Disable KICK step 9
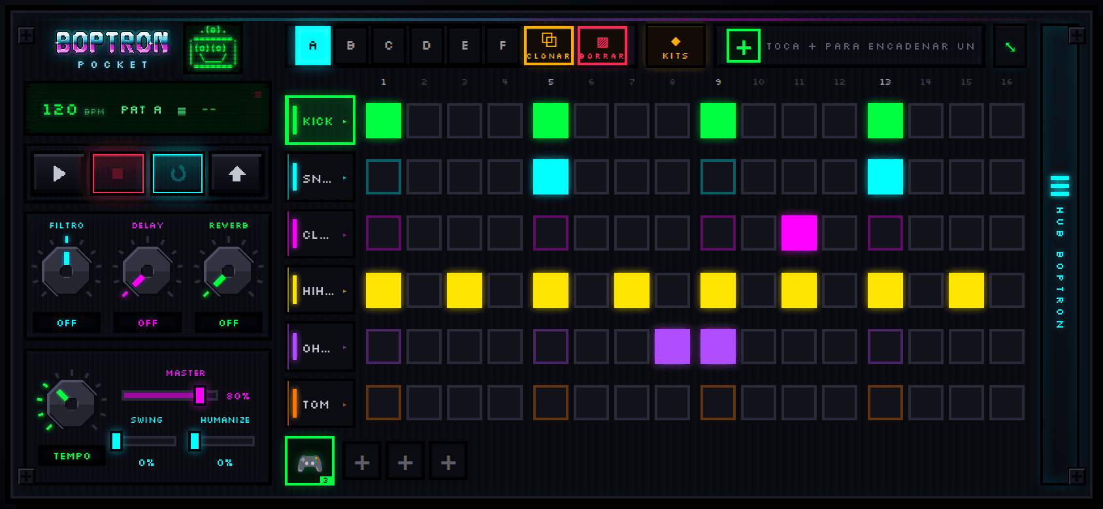1103x509 pixels. pyautogui.click(x=718, y=121)
